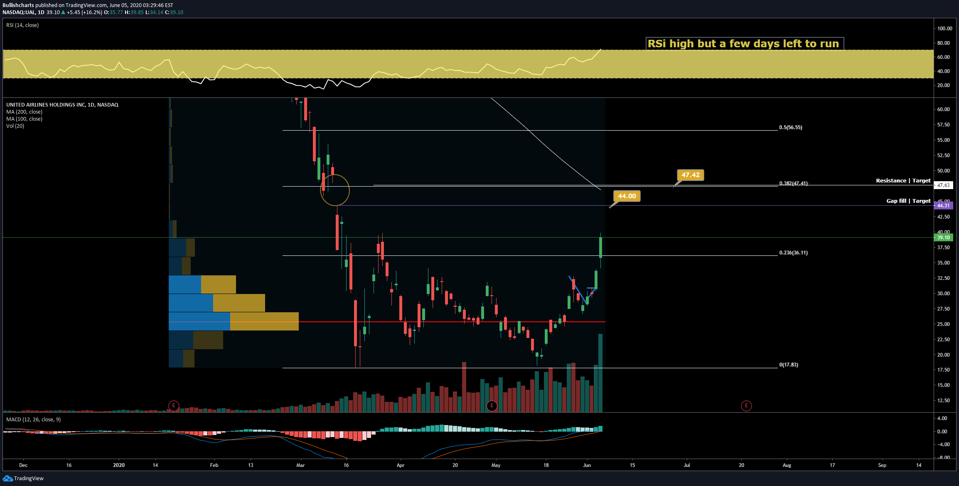Click the Gap fill | Target label
The image size is (959, 486).
[908, 201]
